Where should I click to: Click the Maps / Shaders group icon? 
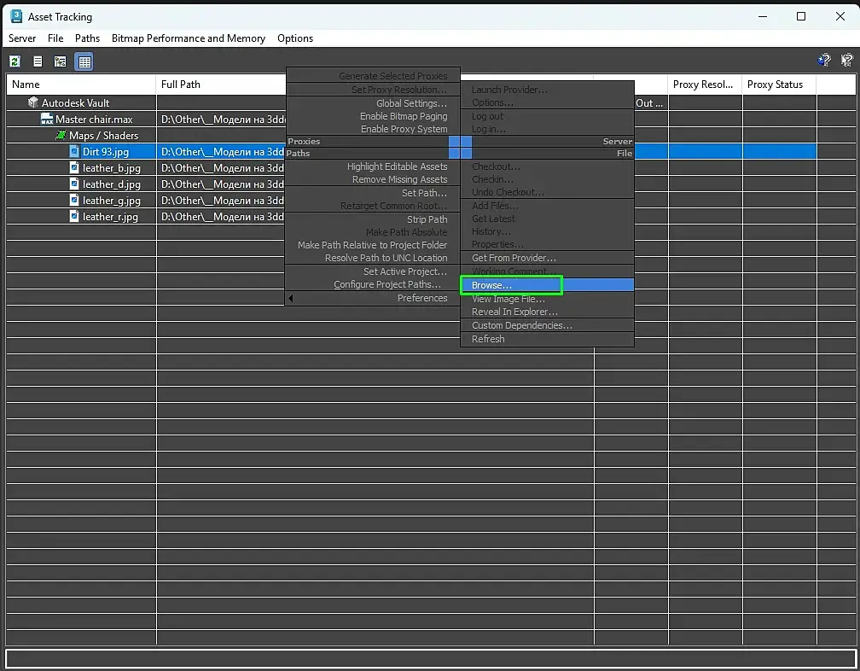(61, 135)
